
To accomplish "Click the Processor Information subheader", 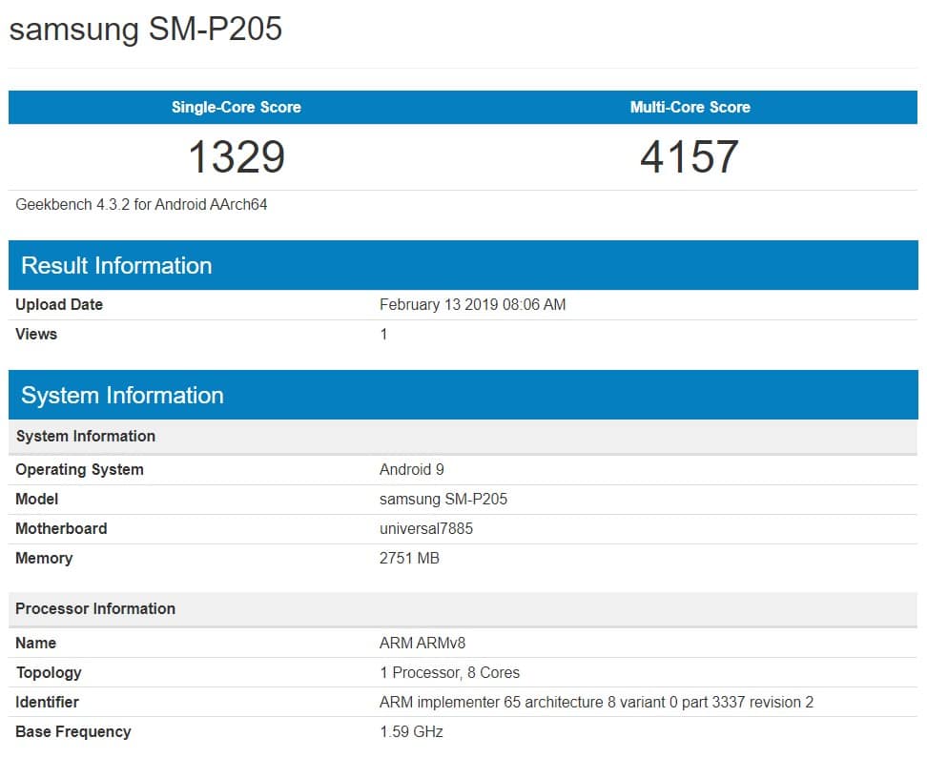I will pos(463,609).
